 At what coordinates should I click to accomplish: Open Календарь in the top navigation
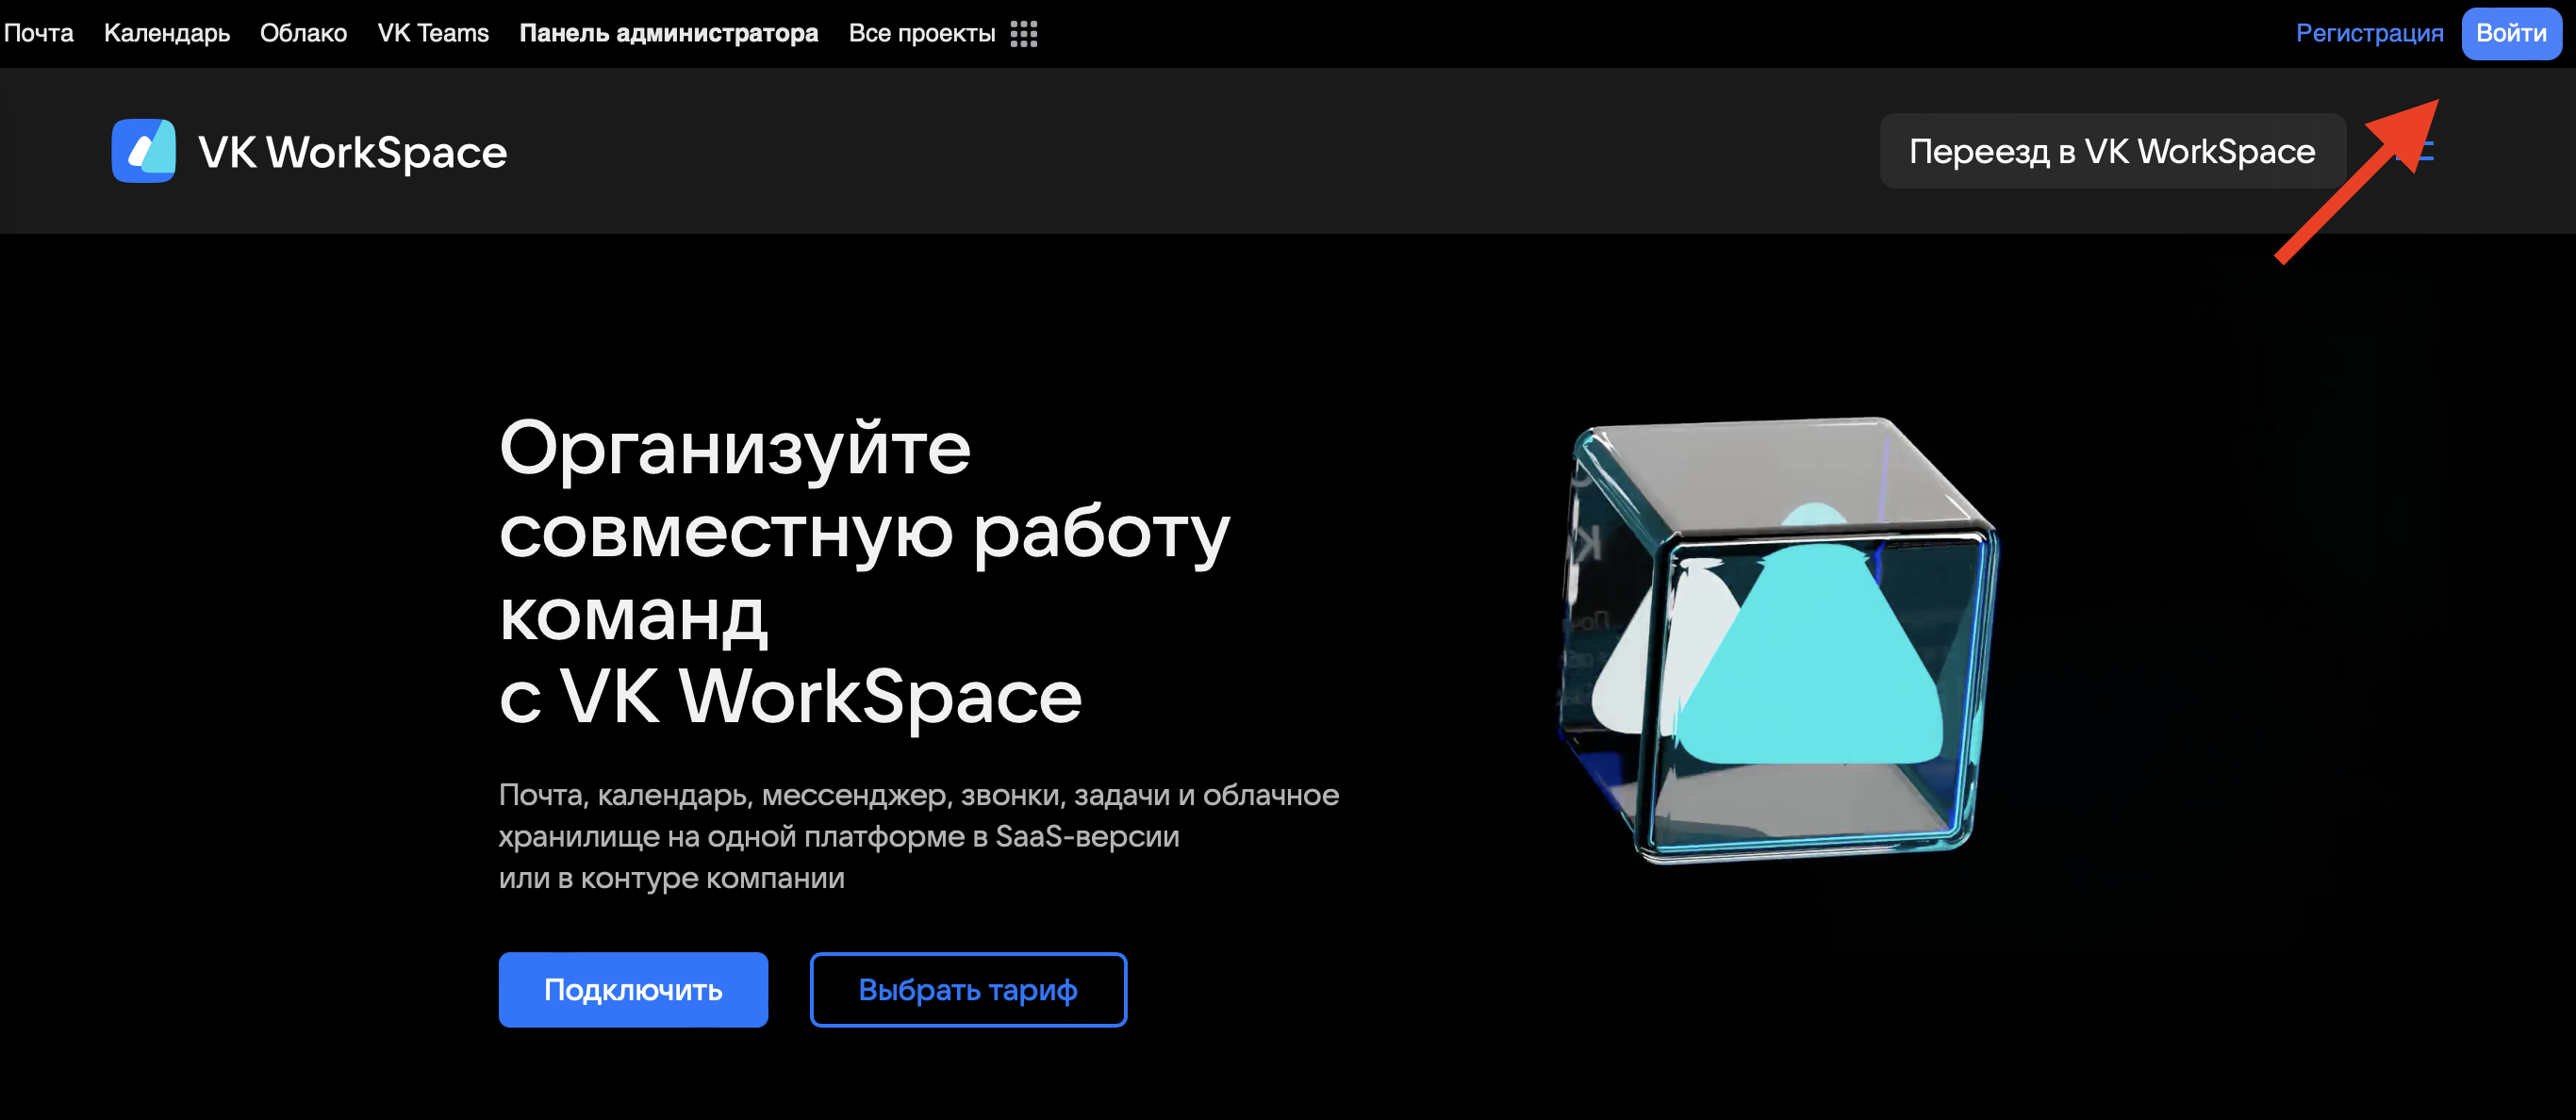click(x=167, y=33)
